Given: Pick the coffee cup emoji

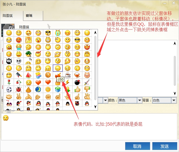Looking at the screenshot, I should [x=68, y=75].
